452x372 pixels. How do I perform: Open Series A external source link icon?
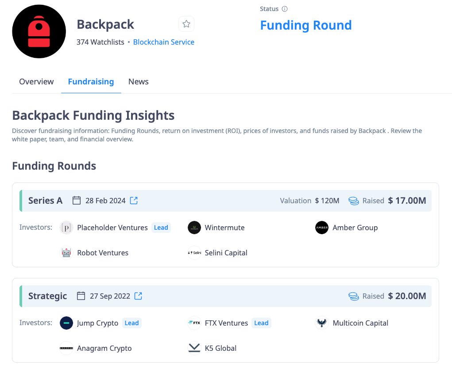(x=134, y=201)
